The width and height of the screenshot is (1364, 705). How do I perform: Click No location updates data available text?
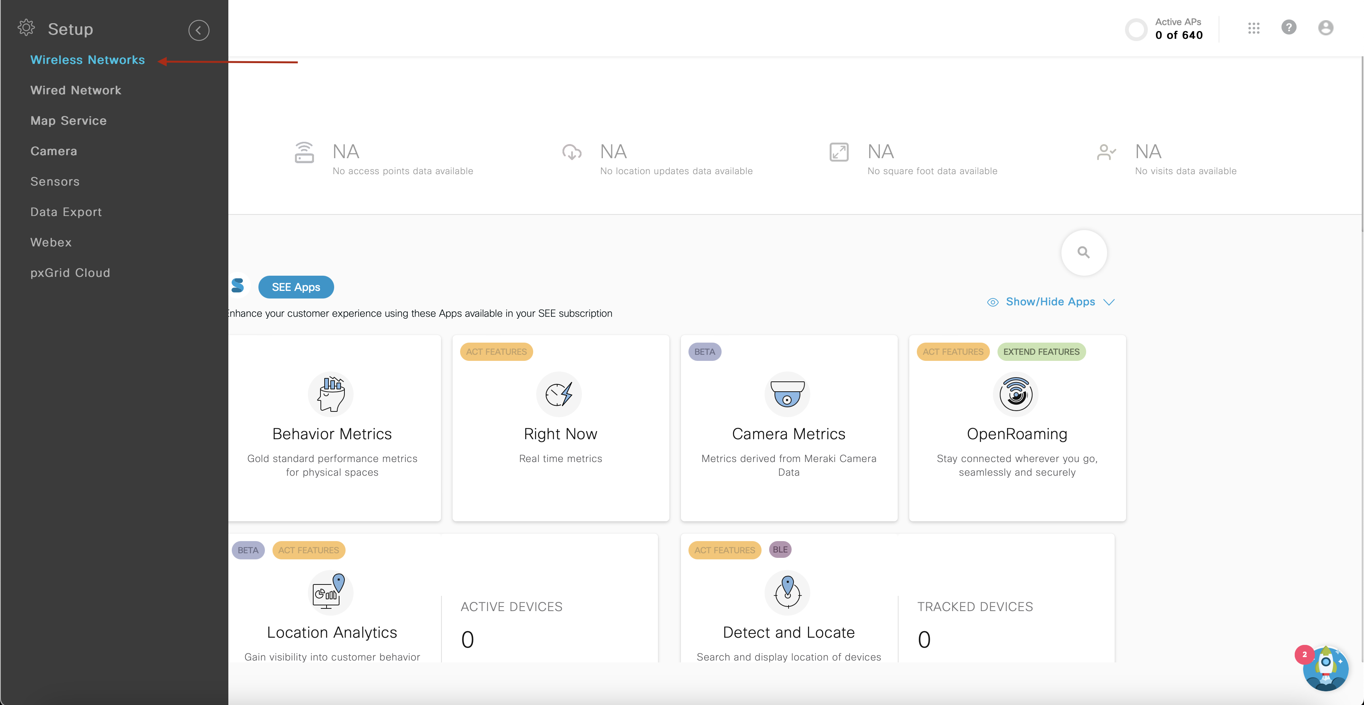676,171
